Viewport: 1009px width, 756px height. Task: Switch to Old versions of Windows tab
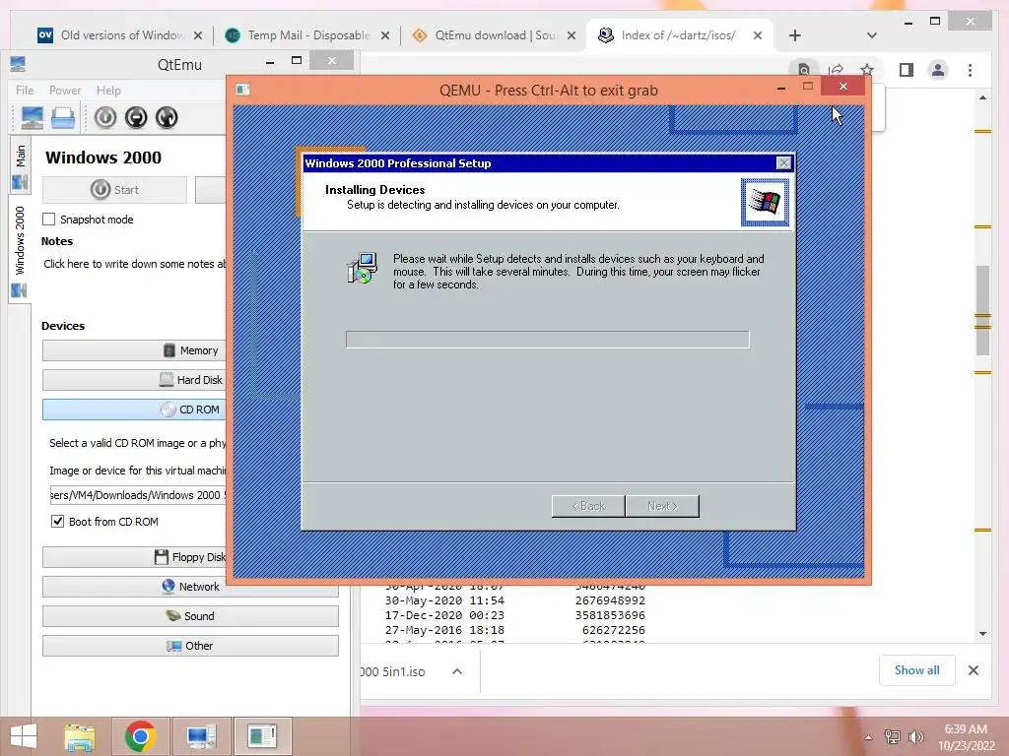(120, 35)
